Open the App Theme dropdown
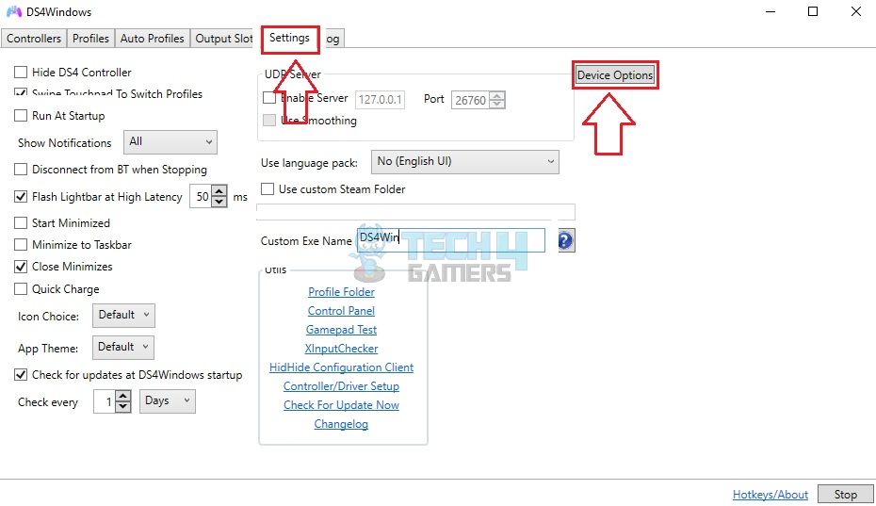The width and height of the screenshot is (876, 506). [x=122, y=347]
